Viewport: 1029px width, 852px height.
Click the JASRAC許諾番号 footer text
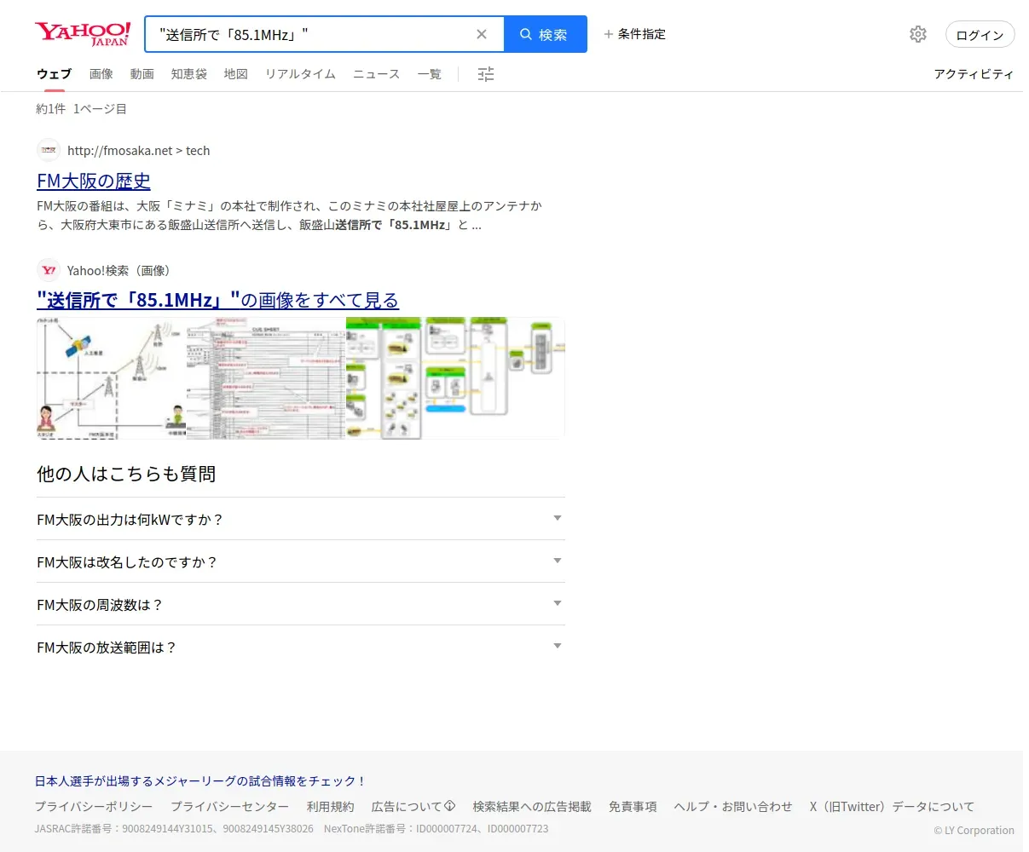point(174,828)
